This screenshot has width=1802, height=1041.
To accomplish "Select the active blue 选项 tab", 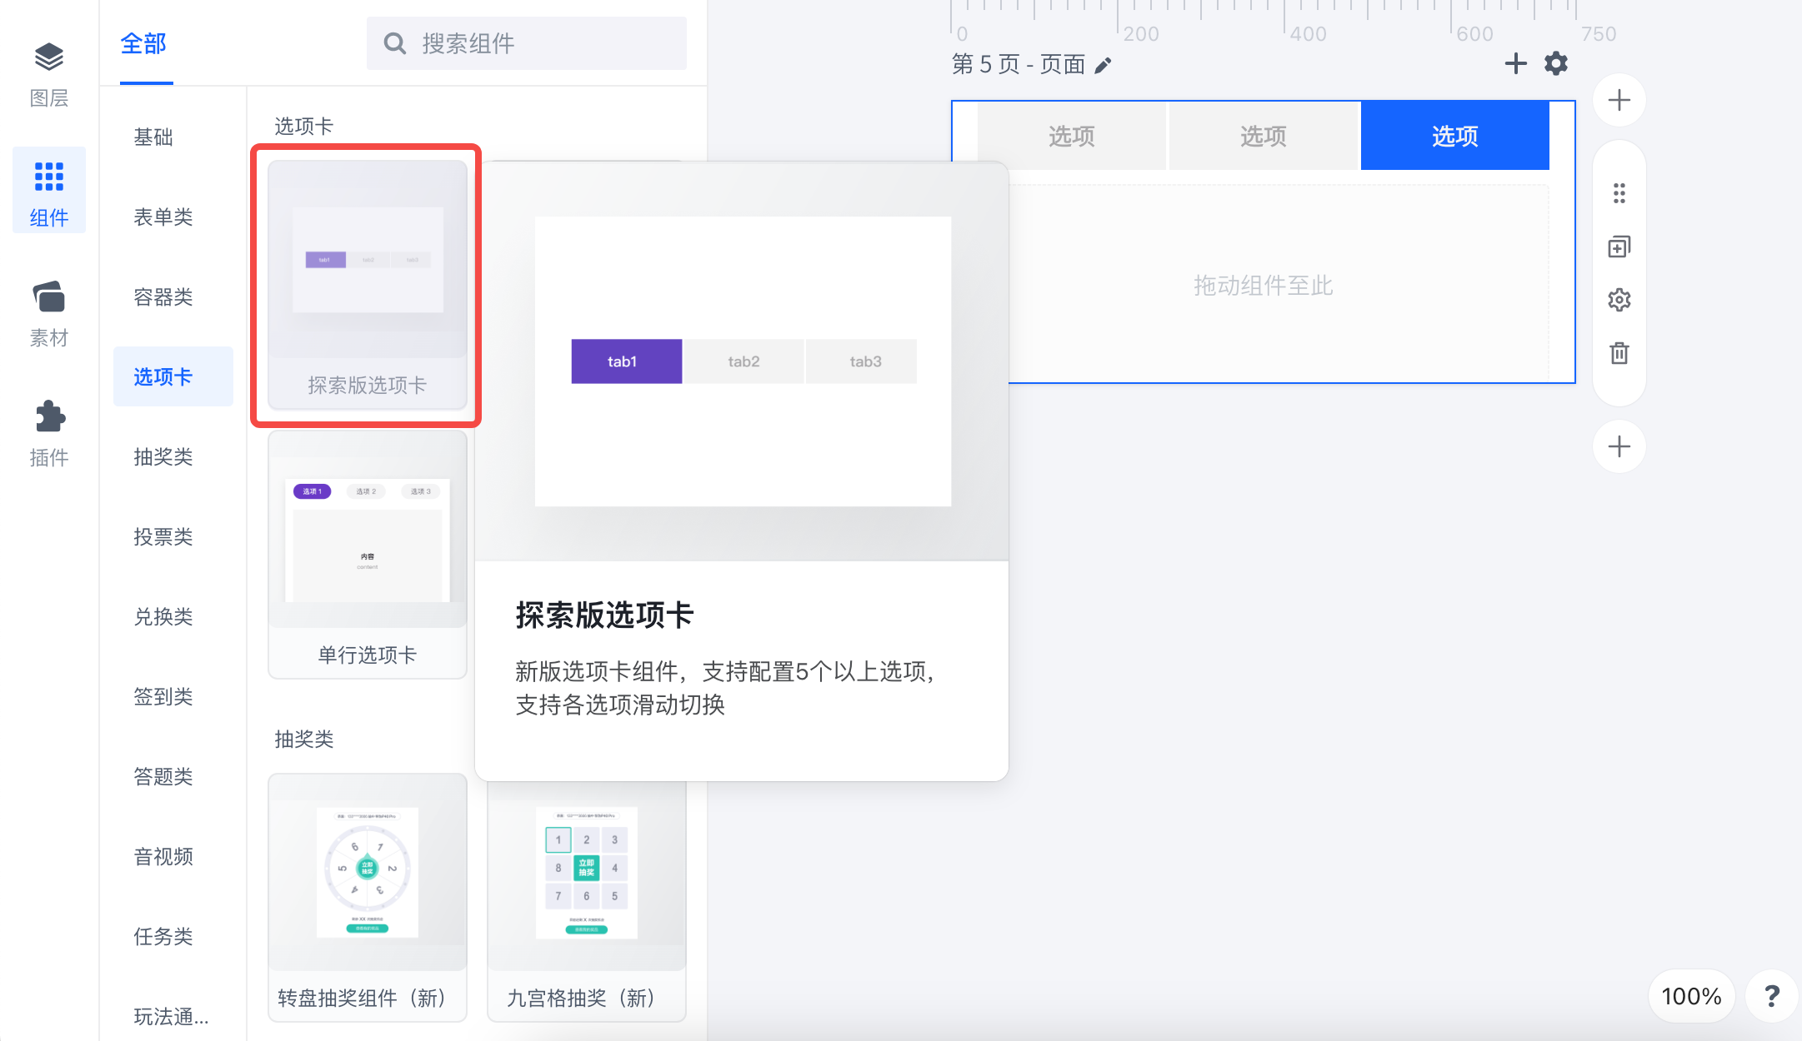I will tap(1454, 136).
